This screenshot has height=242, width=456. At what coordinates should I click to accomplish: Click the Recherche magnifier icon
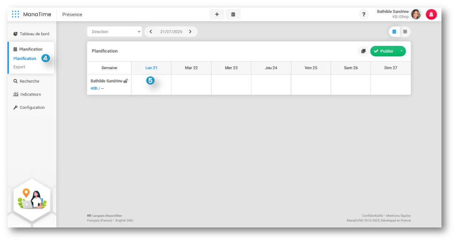(15, 81)
